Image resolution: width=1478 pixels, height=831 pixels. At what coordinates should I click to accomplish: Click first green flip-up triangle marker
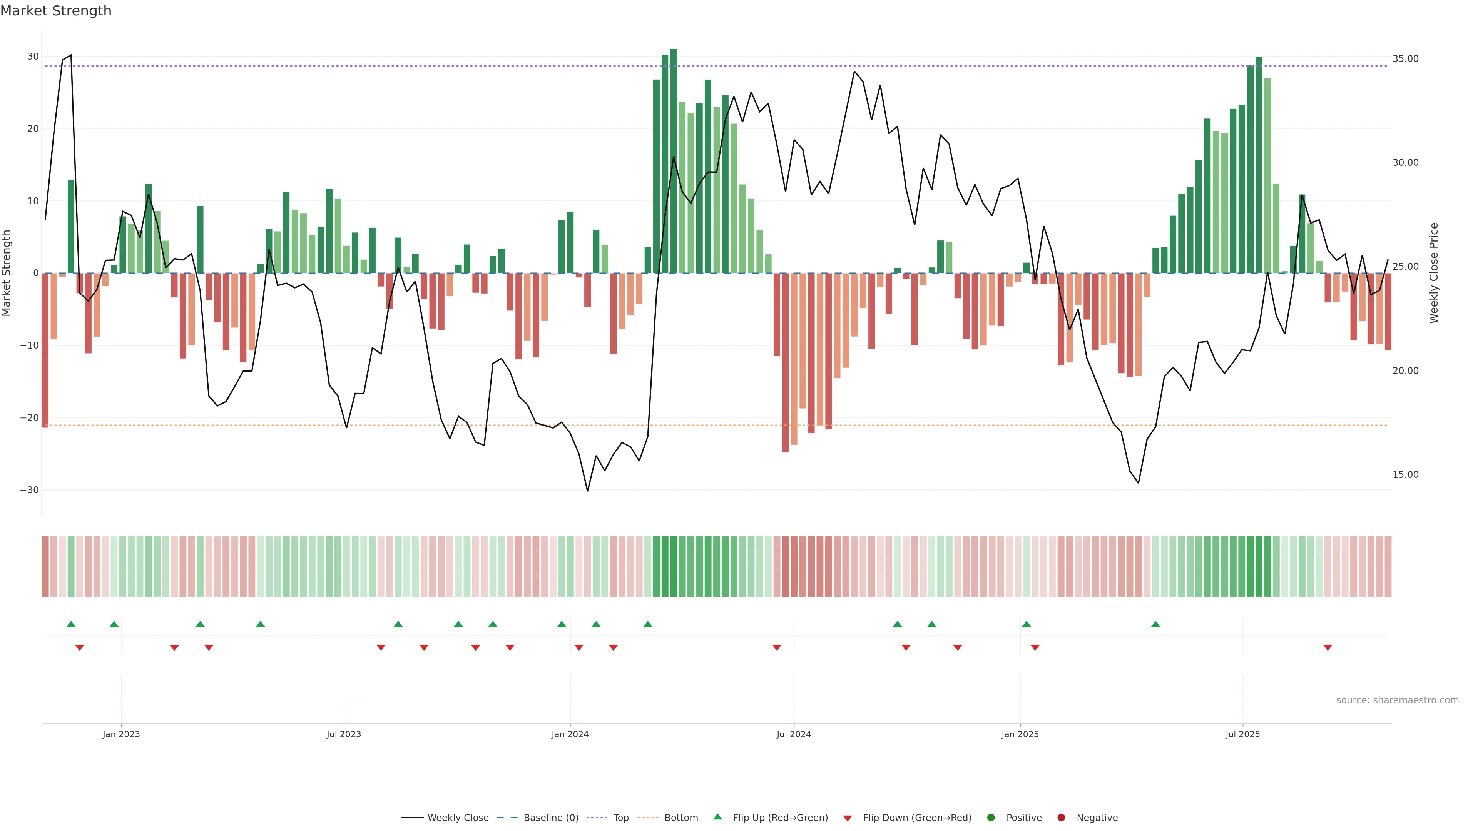point(71,624)
